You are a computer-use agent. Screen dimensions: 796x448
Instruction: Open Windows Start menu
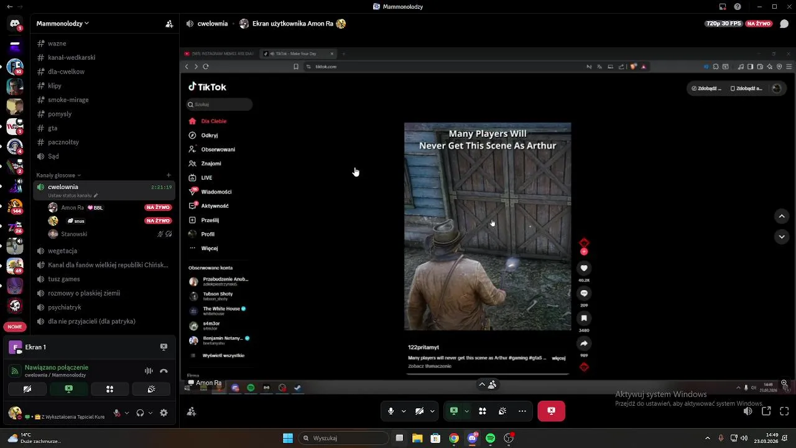[x=288, y=438]
